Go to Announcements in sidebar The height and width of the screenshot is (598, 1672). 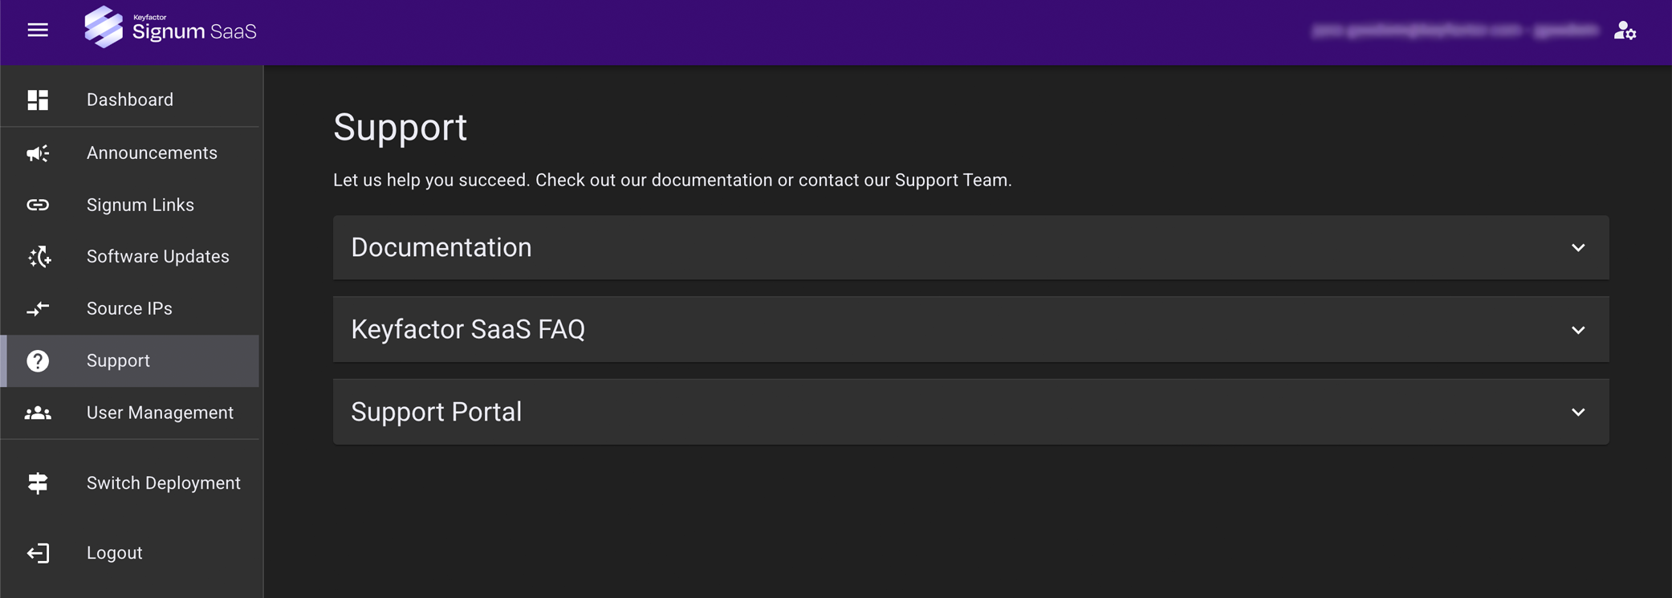tap(152, 153)
